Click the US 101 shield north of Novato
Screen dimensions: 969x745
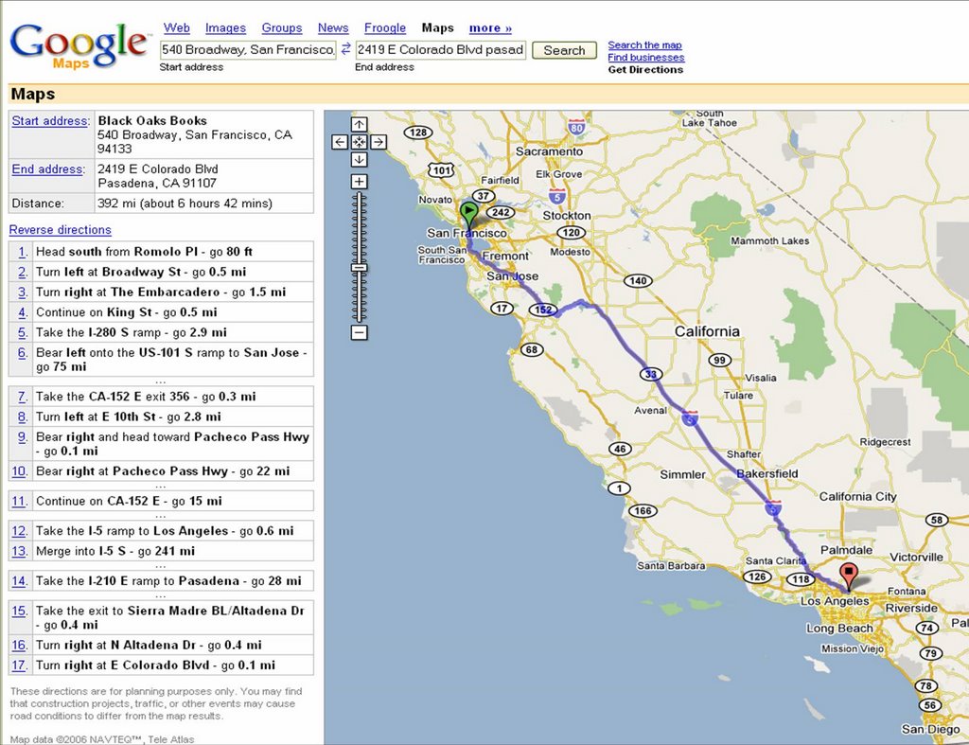pyautogui.click(x=442, y=170)
